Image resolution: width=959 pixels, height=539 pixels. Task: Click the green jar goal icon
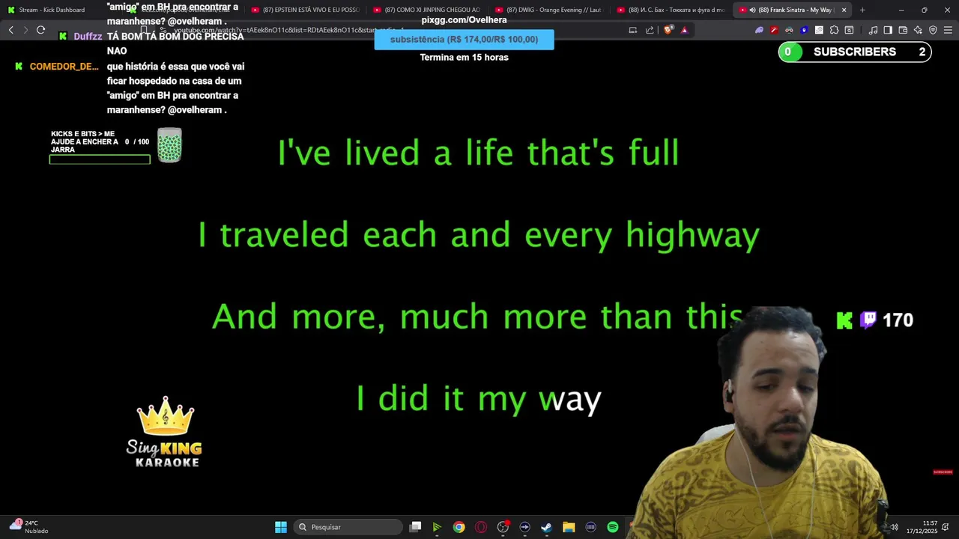point(169,145)
